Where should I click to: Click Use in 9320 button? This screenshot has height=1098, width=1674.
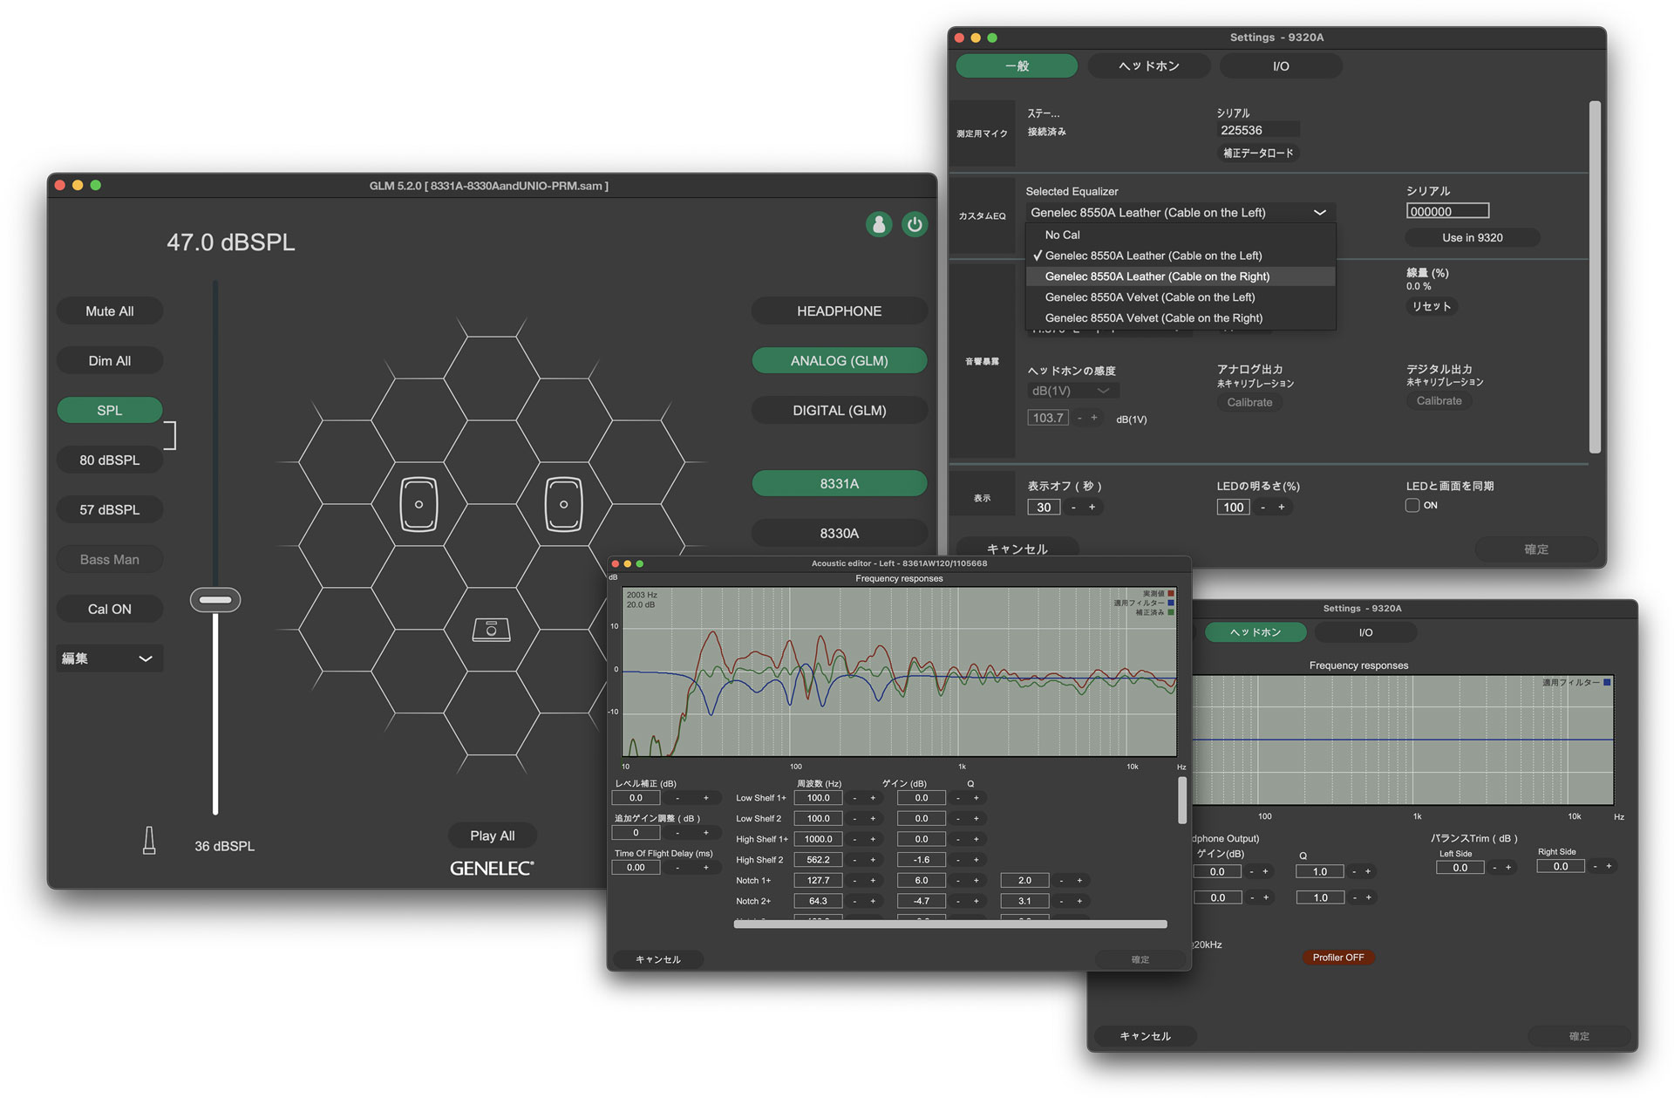coord(1473,238)
